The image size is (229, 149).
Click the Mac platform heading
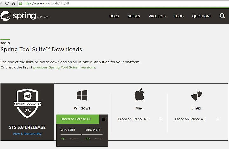coord(139,108)
